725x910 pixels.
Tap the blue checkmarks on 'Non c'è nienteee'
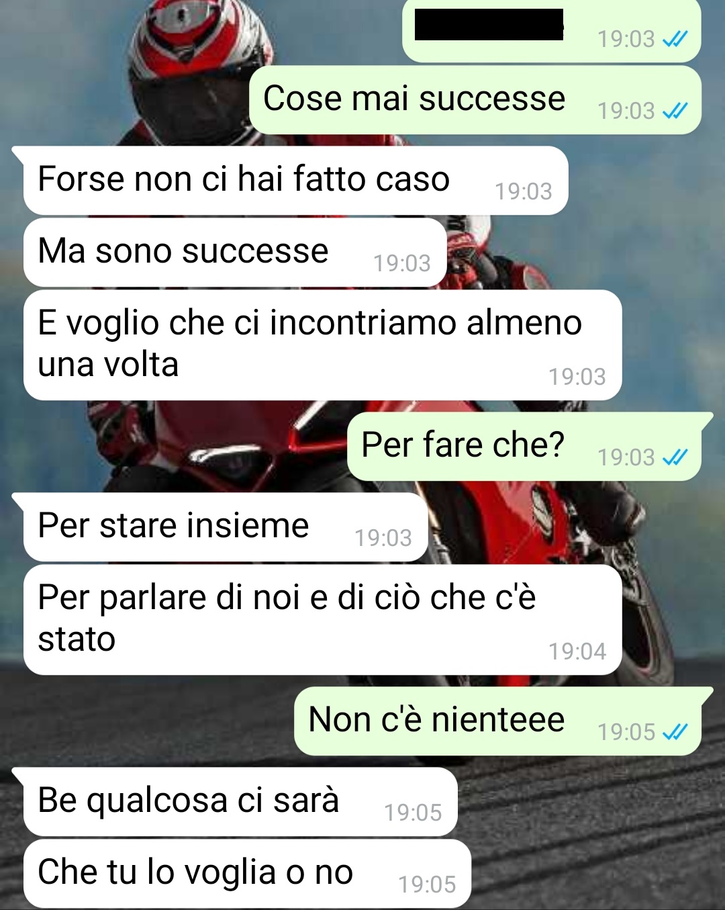675,731
